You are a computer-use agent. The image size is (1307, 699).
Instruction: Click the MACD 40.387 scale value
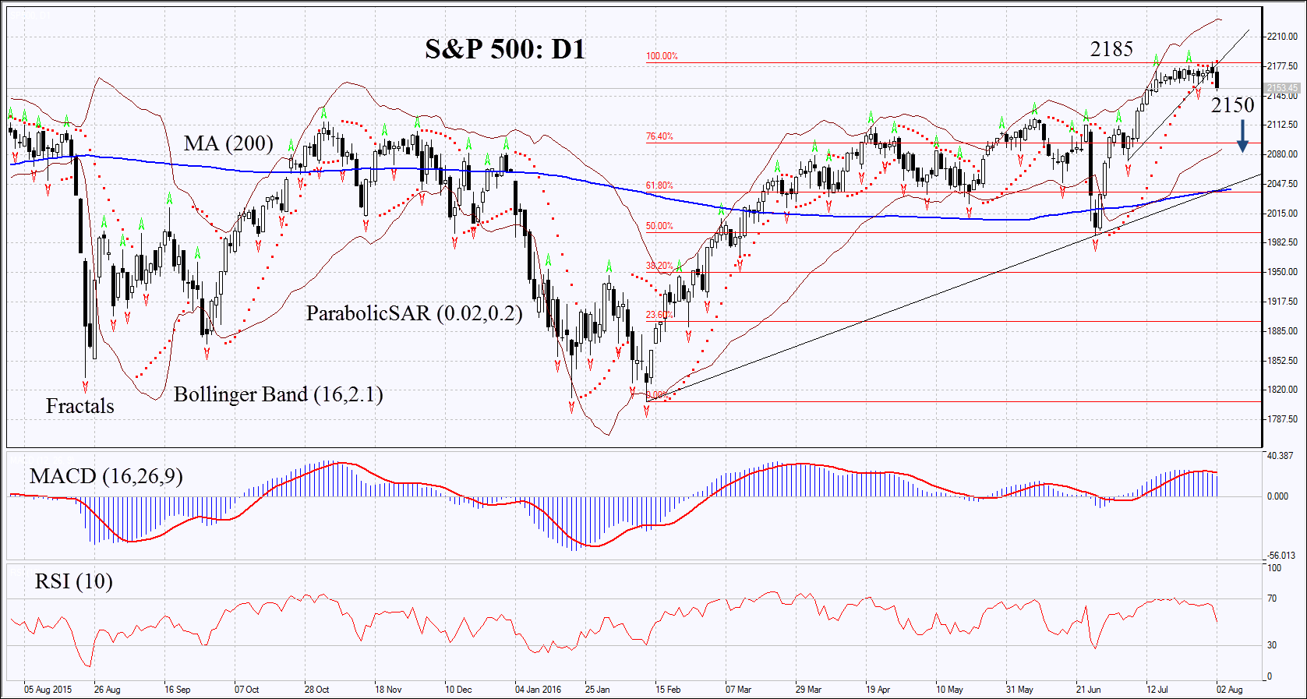(x=1281, y=456)
